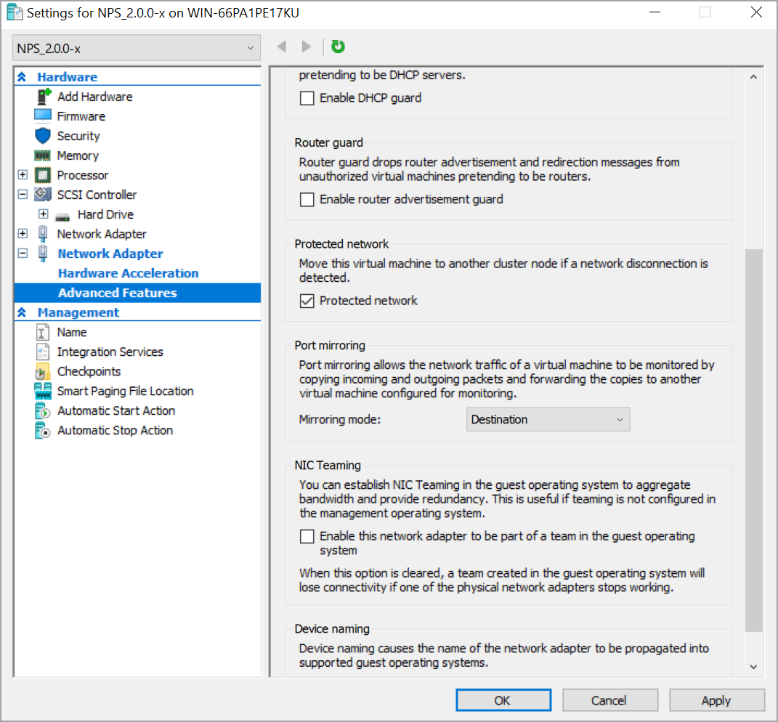
Task: Collapse the Hardware section header
Action: (x=23, y=76)
